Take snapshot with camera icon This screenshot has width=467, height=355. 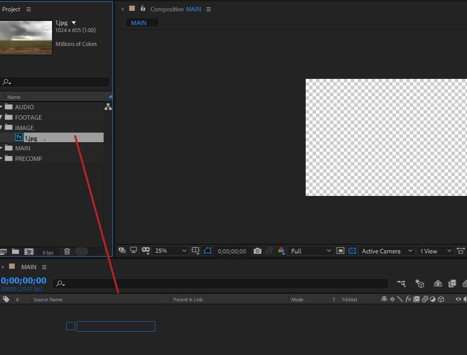pos(257,251)
